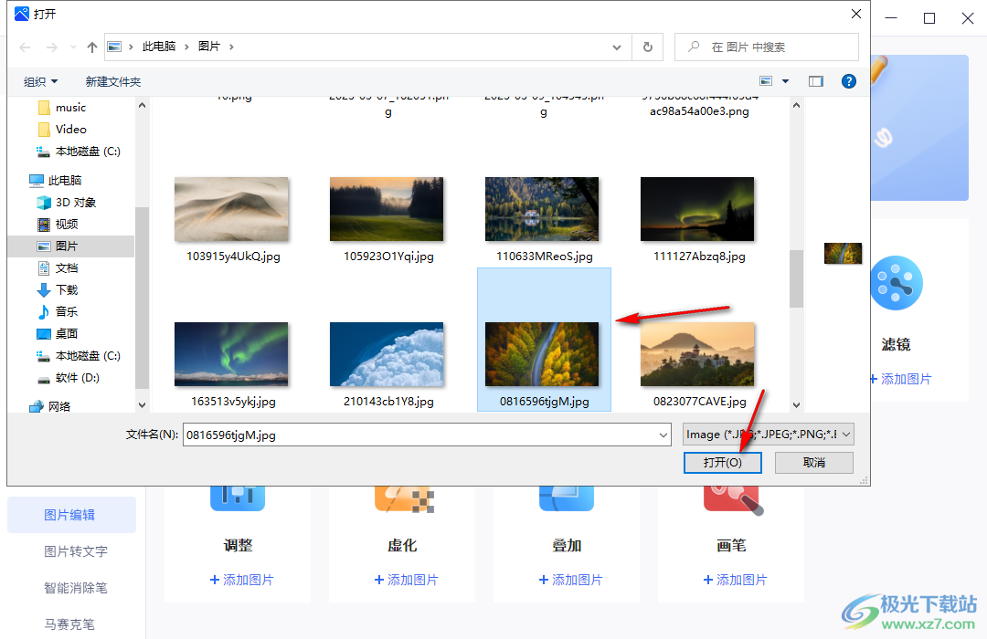Screen dimensions: 987x639
Task: Select the 103915y4UkQ.jpg desert thumbnail
Action: pyautogui.click(x=231, y=209)
